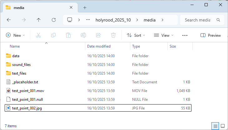Open a new tab with plus
The width and height of the screenshot is (228, 130).
tap(85, 8)
